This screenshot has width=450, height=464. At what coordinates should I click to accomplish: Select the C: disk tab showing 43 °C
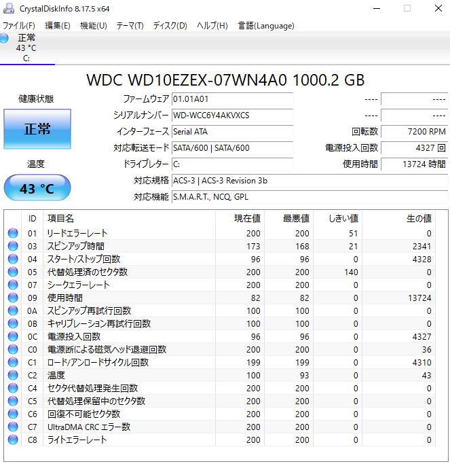[x=26, y=48]
